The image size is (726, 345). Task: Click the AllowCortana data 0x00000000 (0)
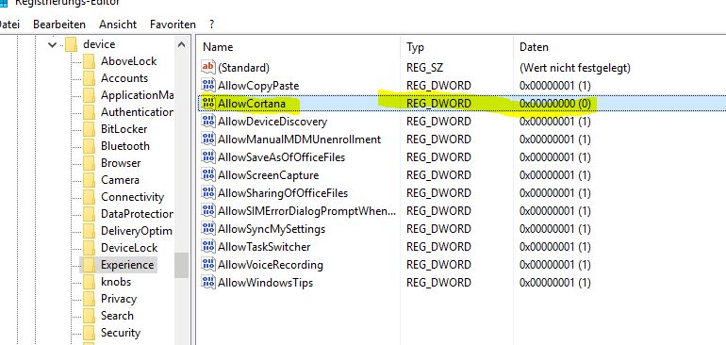[555, 104]
